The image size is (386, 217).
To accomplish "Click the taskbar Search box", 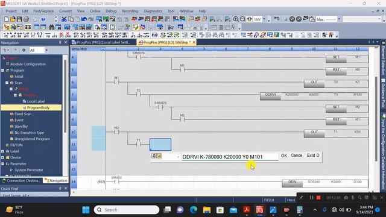I will coord(127,210).
